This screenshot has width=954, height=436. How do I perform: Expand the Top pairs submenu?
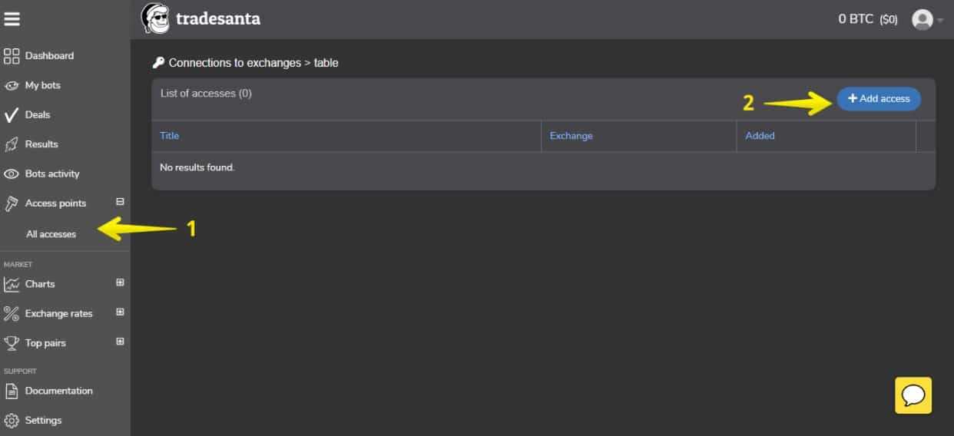tap(120, 342)
